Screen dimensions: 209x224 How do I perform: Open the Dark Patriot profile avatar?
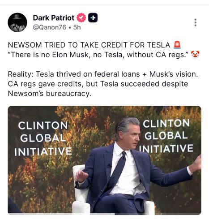tap(17, 22)
